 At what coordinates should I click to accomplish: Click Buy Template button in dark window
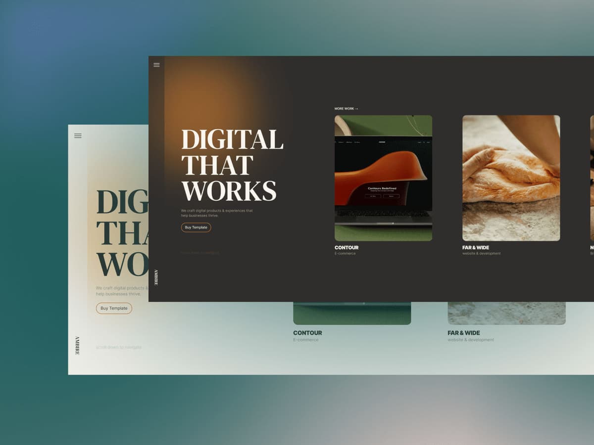pyautogui.click(x=196, y=227)
